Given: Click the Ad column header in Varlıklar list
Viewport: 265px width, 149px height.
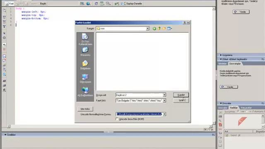Looking at the screenshot, I should point(238,132).
